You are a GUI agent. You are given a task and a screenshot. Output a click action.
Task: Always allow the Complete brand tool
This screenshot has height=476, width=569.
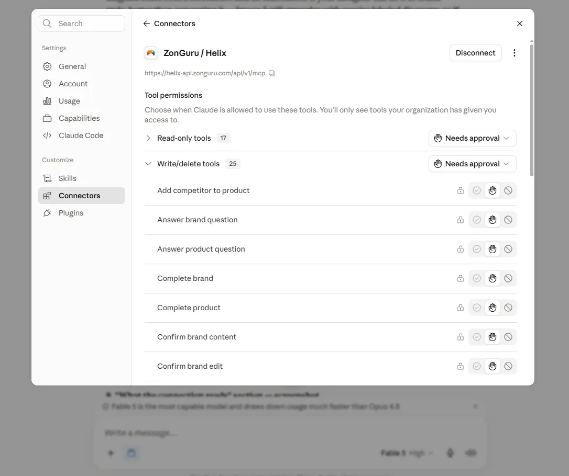pyautogui.click(x=477, y=279)
